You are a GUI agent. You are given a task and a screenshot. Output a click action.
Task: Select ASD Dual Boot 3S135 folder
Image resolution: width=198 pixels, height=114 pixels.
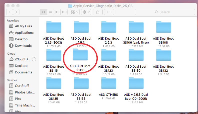click(x=53, y=83)
